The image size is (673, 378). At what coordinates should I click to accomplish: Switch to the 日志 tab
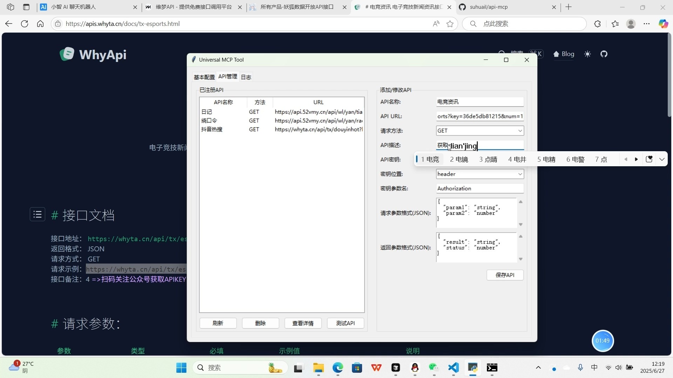click(246, 77)
